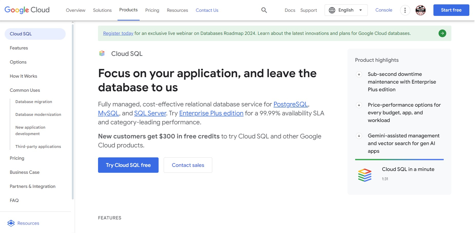This screenshot has width=475, height=233.
Task: Select Third-party applications sidebar item
Action: (x=38, y=147)
